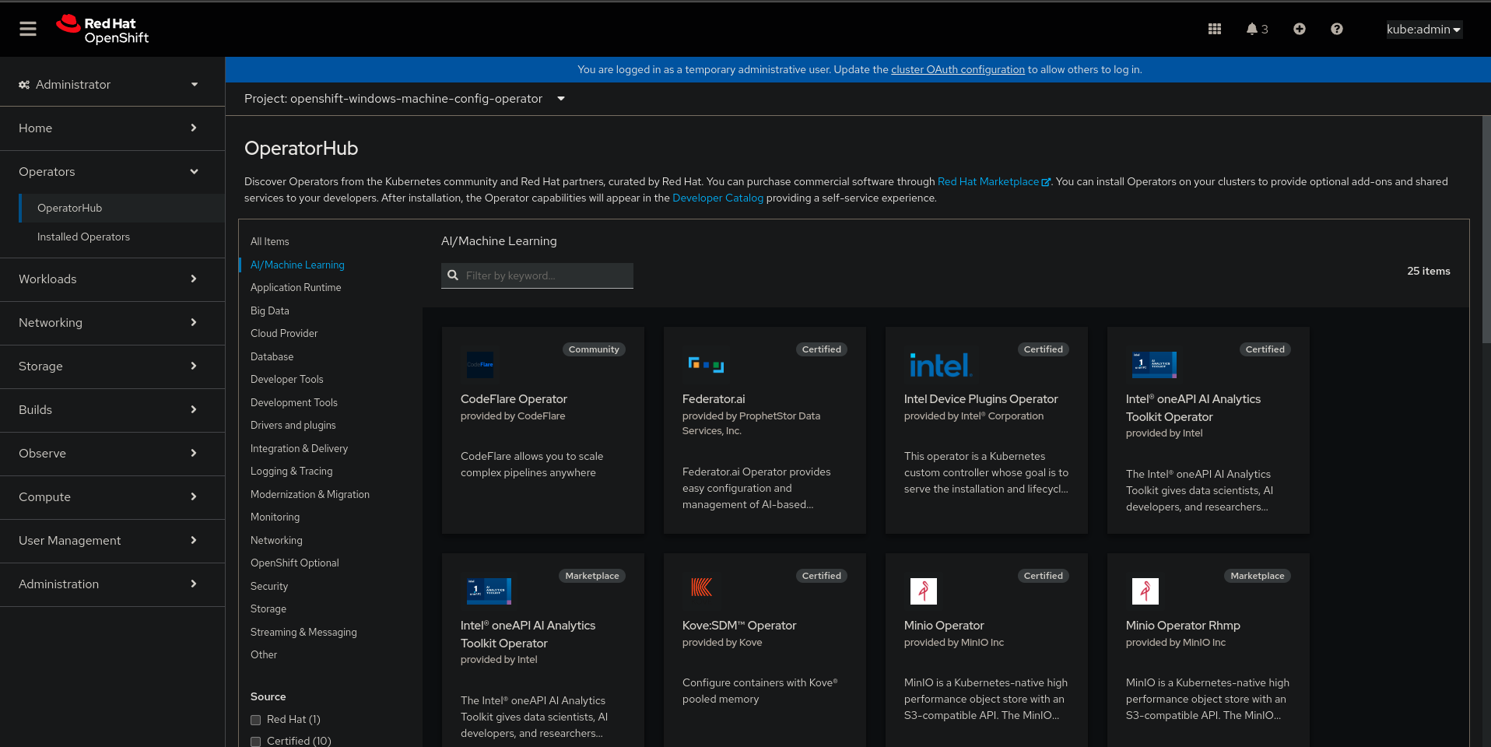Click the Intel Device Plugins Operator logo
Viewport: 1491px width, 747px height.
click(940, 365)
